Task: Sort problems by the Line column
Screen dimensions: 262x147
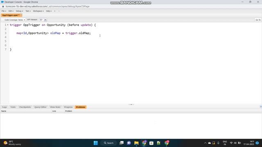Action: (x=58, y=111)
